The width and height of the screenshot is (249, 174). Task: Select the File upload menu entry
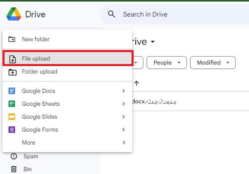point(68,59)
